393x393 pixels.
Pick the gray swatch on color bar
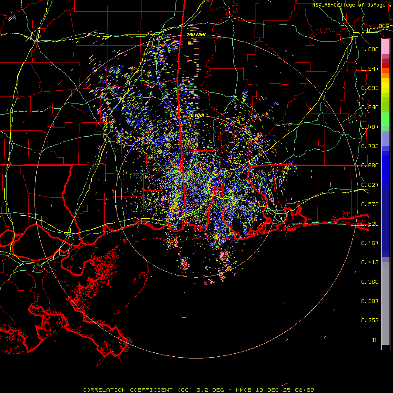[386, 303]
